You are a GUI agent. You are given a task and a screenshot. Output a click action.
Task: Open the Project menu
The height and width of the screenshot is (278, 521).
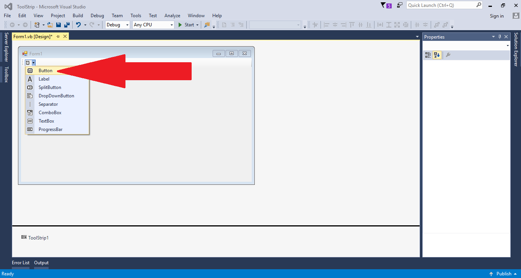(x=58, y=16)
